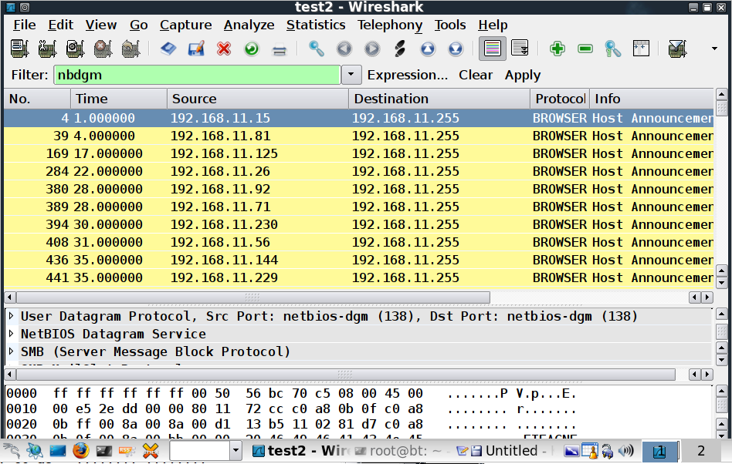Image resolution: width=732 pixels, height=464 pixels.
Task: Select packet 39 from 192.168.11.81
Action: pos(358,136)
